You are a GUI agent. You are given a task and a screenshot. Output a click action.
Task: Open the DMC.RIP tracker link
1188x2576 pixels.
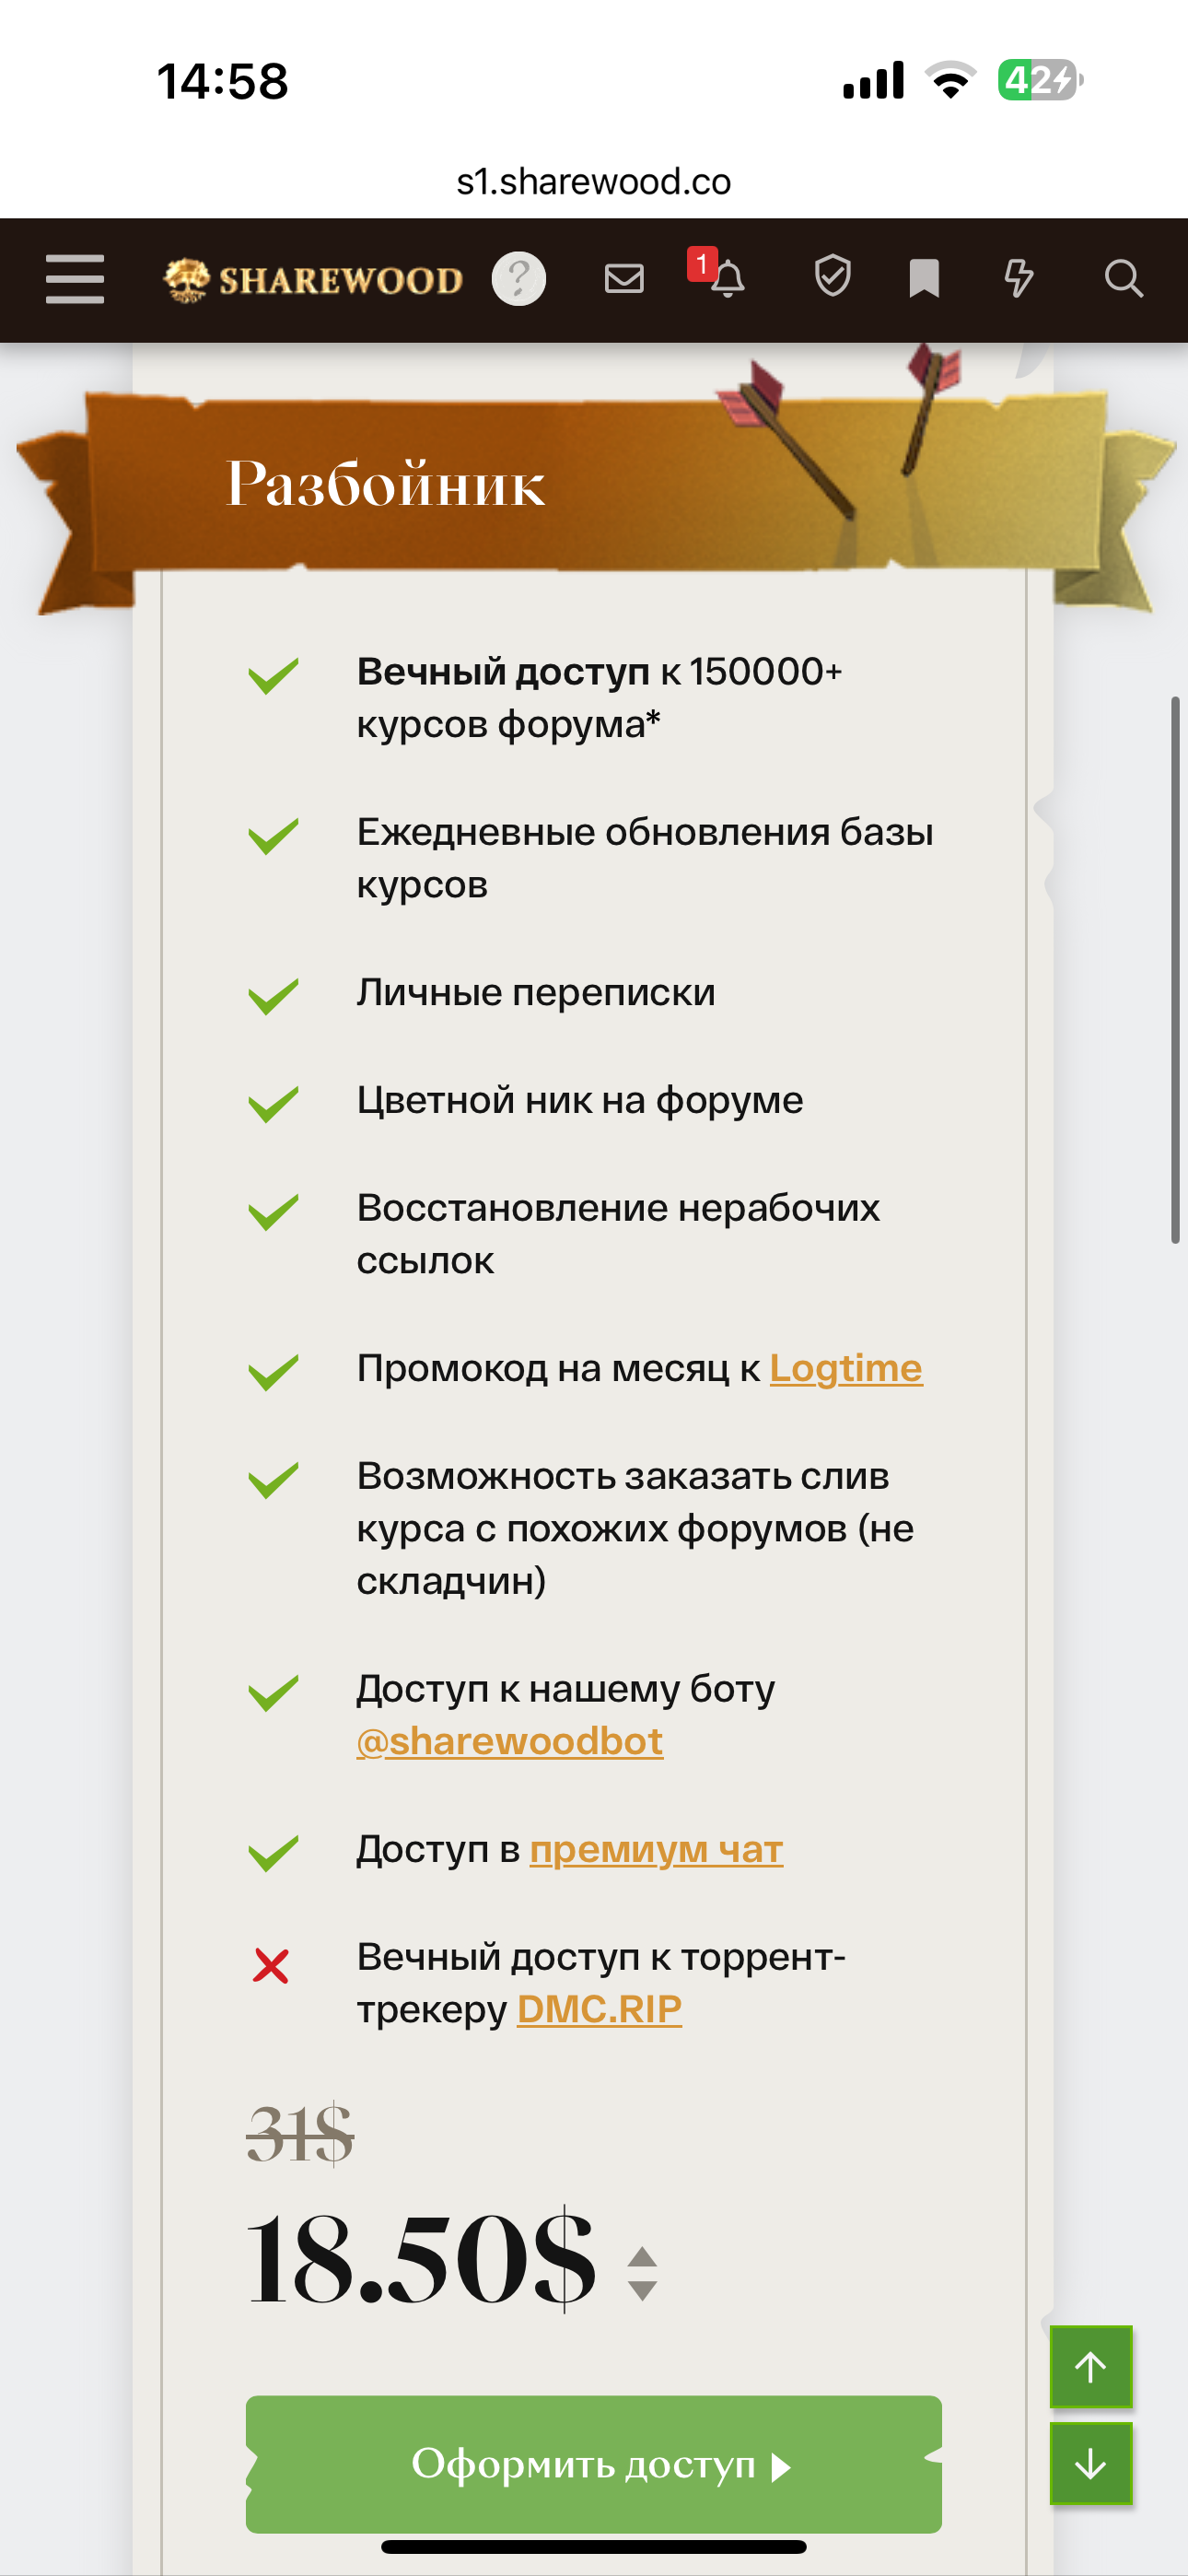point(599,2009)
